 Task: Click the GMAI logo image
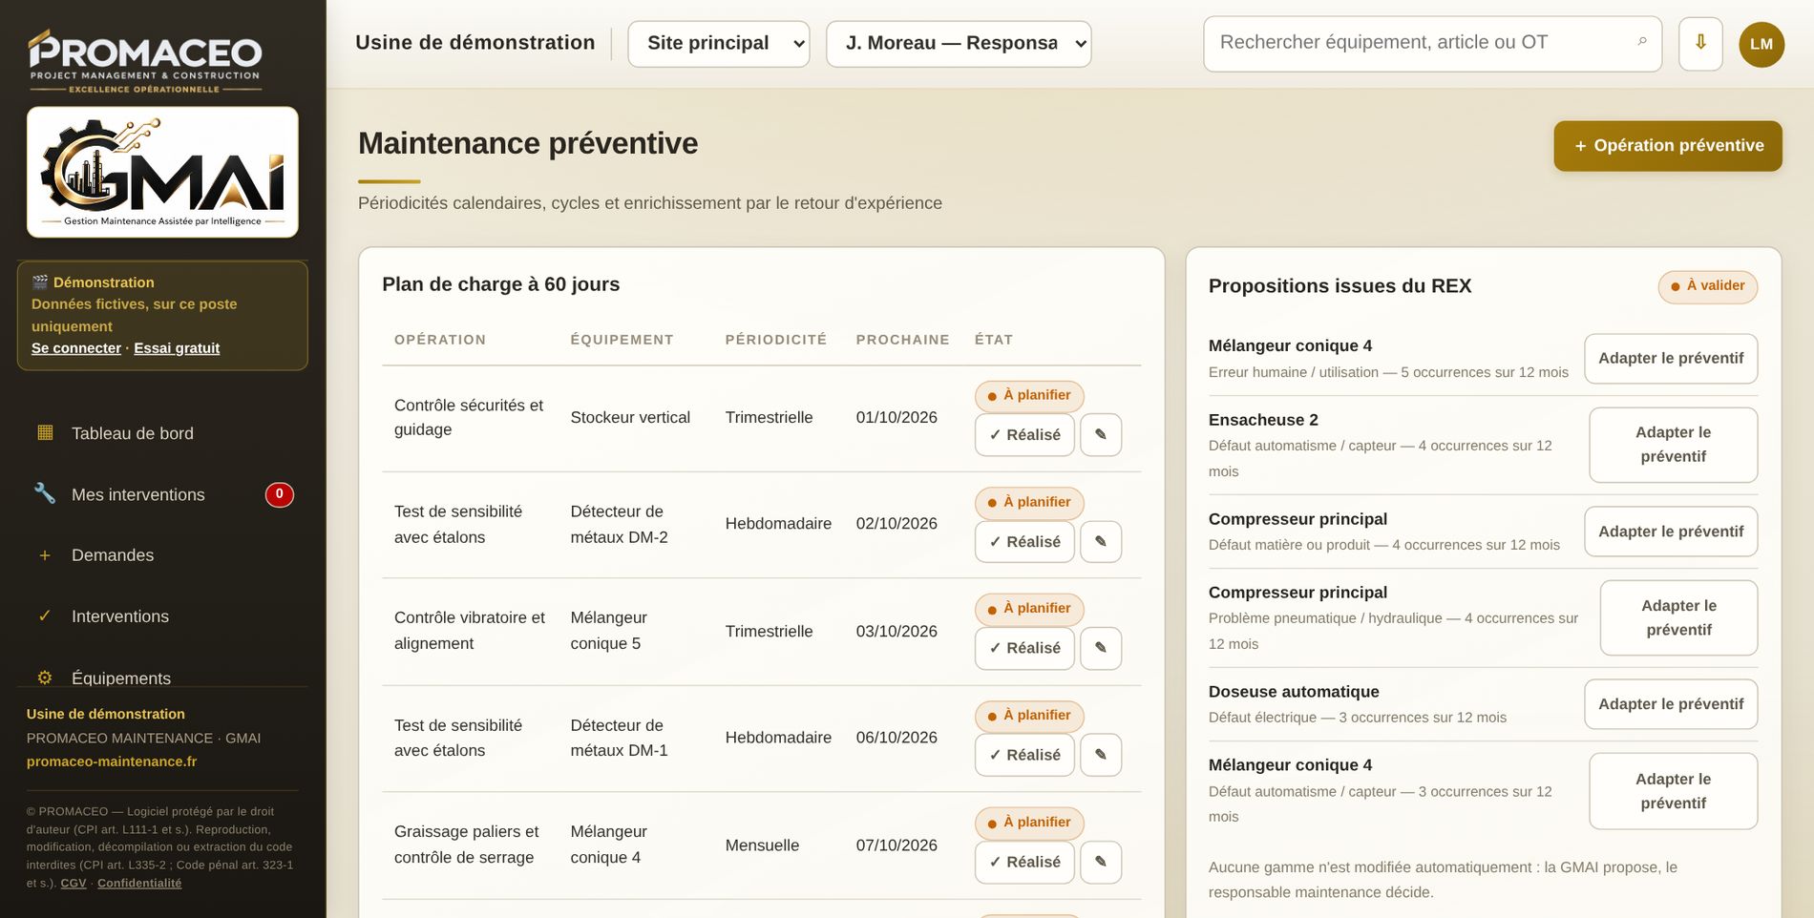tap(162, 172)
